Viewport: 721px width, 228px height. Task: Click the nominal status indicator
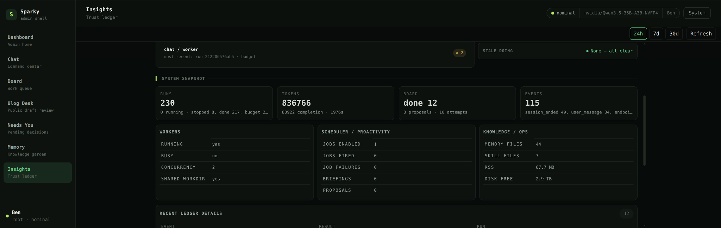tap(563, 13)
